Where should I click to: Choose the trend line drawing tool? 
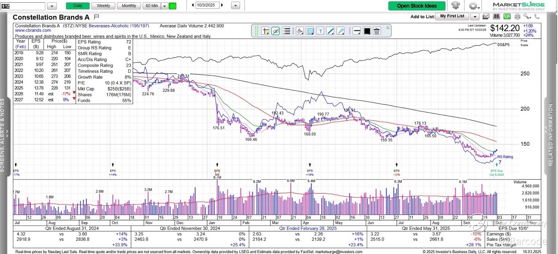[330, 31]
